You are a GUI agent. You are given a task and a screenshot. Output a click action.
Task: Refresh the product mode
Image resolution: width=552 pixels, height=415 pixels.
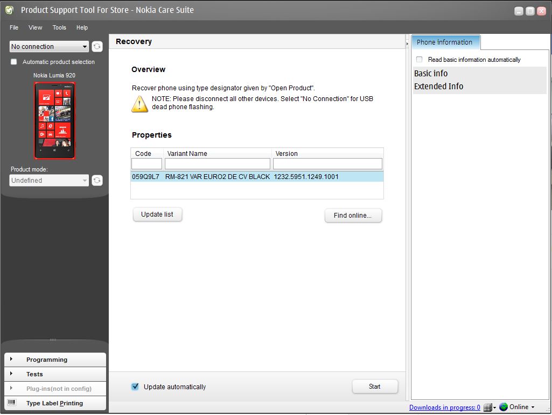[97, 180]
